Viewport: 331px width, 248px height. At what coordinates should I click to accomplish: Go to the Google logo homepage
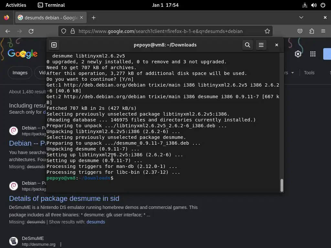click(x=23, y=54)
